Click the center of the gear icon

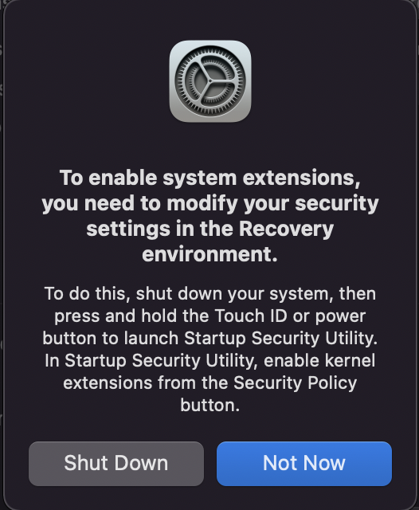(x=210, y=81)
